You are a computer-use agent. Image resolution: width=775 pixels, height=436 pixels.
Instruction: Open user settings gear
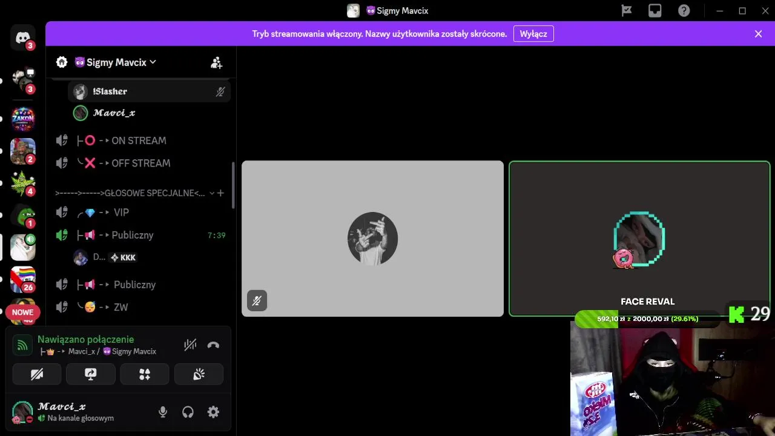pyautogui.click(x=213, y=412)
